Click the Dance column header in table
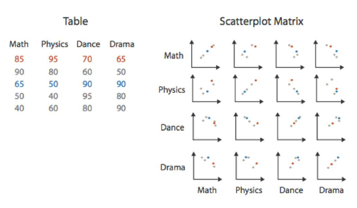 click(88, 44)
